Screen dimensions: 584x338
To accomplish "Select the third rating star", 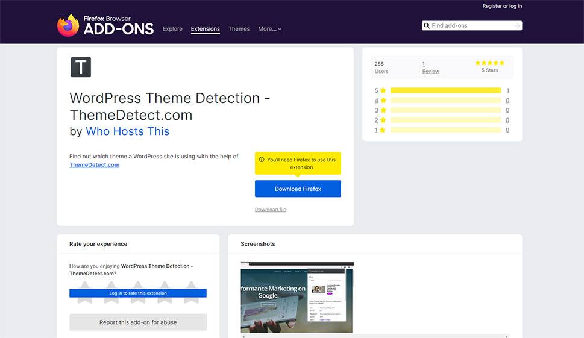I will [x=138, y=293].
